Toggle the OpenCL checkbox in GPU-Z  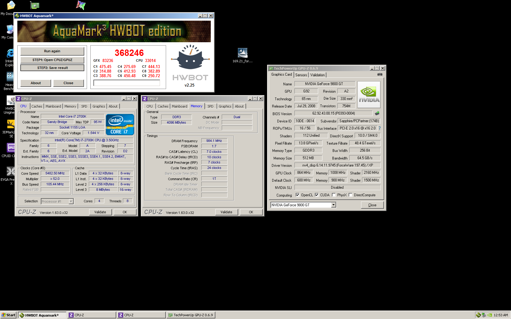[x=297, y=195]
